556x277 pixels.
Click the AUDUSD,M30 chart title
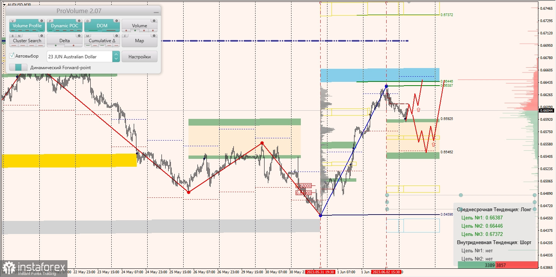[x=19, y=4]
